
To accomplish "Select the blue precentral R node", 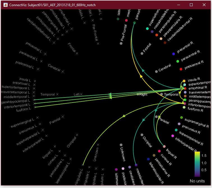I will click(174, 54).
